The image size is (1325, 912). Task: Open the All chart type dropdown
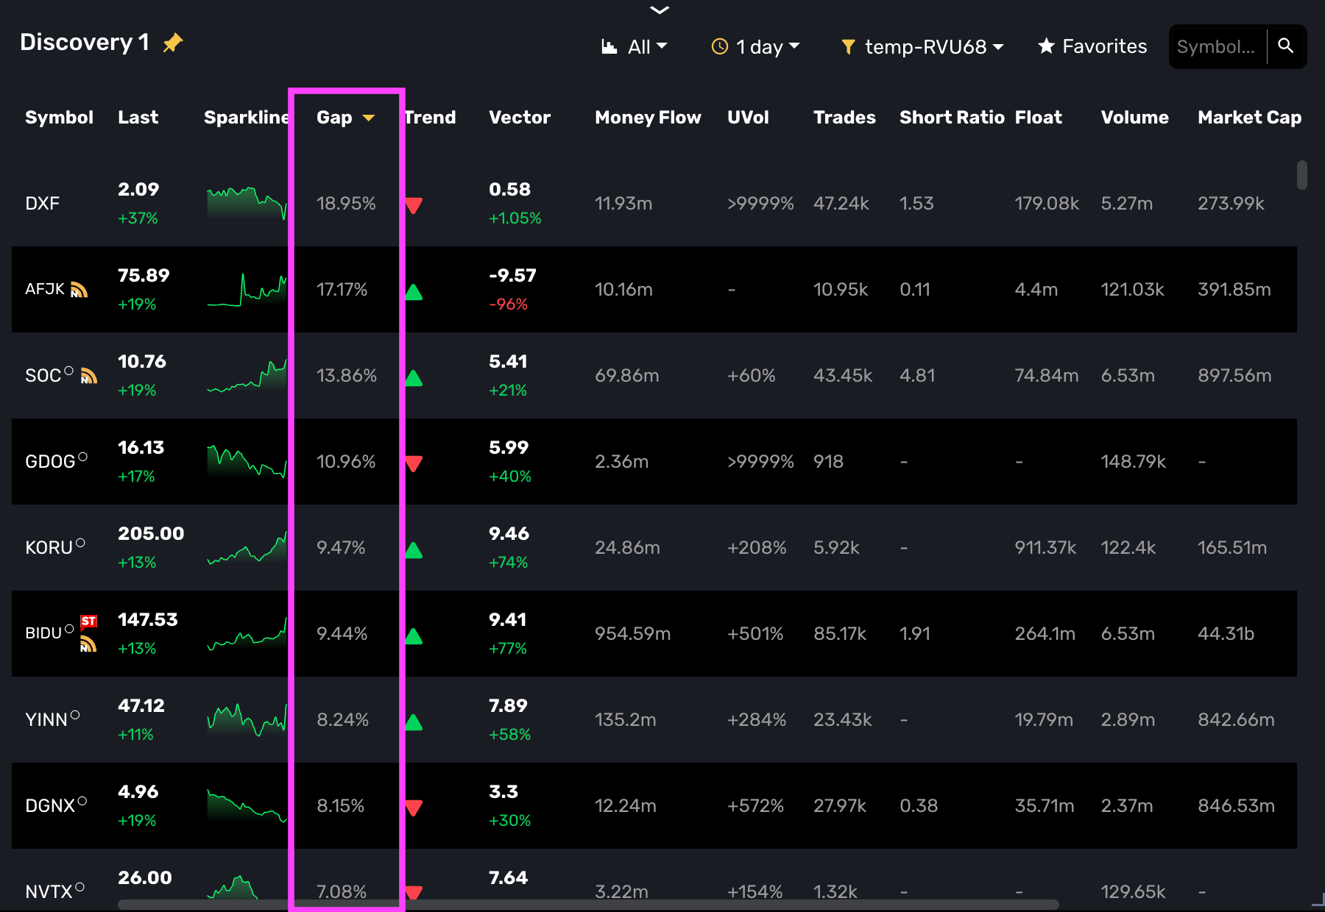point(634,46)
